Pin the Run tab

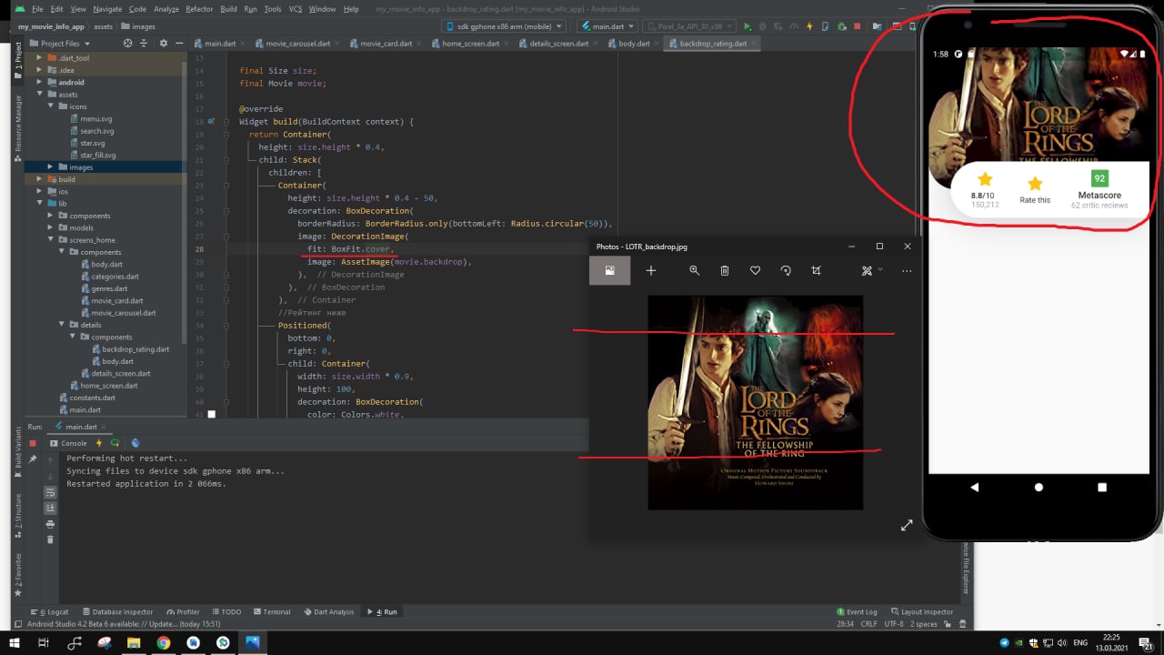coord(33,460)
